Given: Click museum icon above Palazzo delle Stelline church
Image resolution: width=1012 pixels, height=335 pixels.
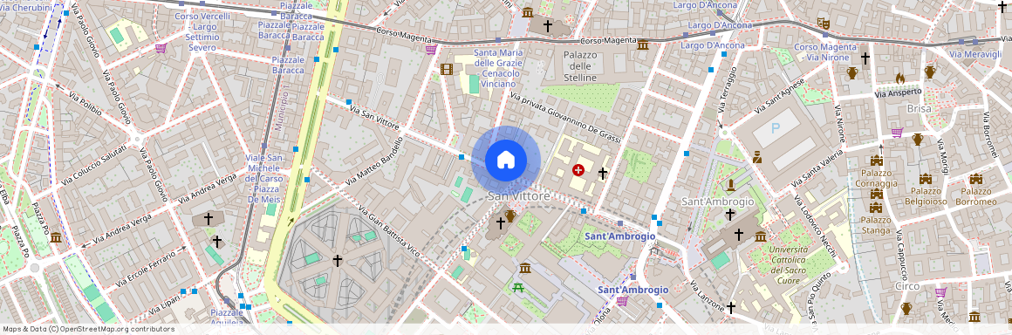Looking at the screenshot, I should [528, 13].
